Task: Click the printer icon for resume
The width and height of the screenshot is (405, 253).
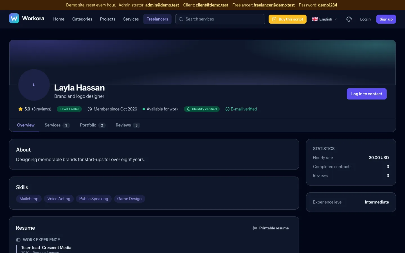Action: [x=255, y=228]
